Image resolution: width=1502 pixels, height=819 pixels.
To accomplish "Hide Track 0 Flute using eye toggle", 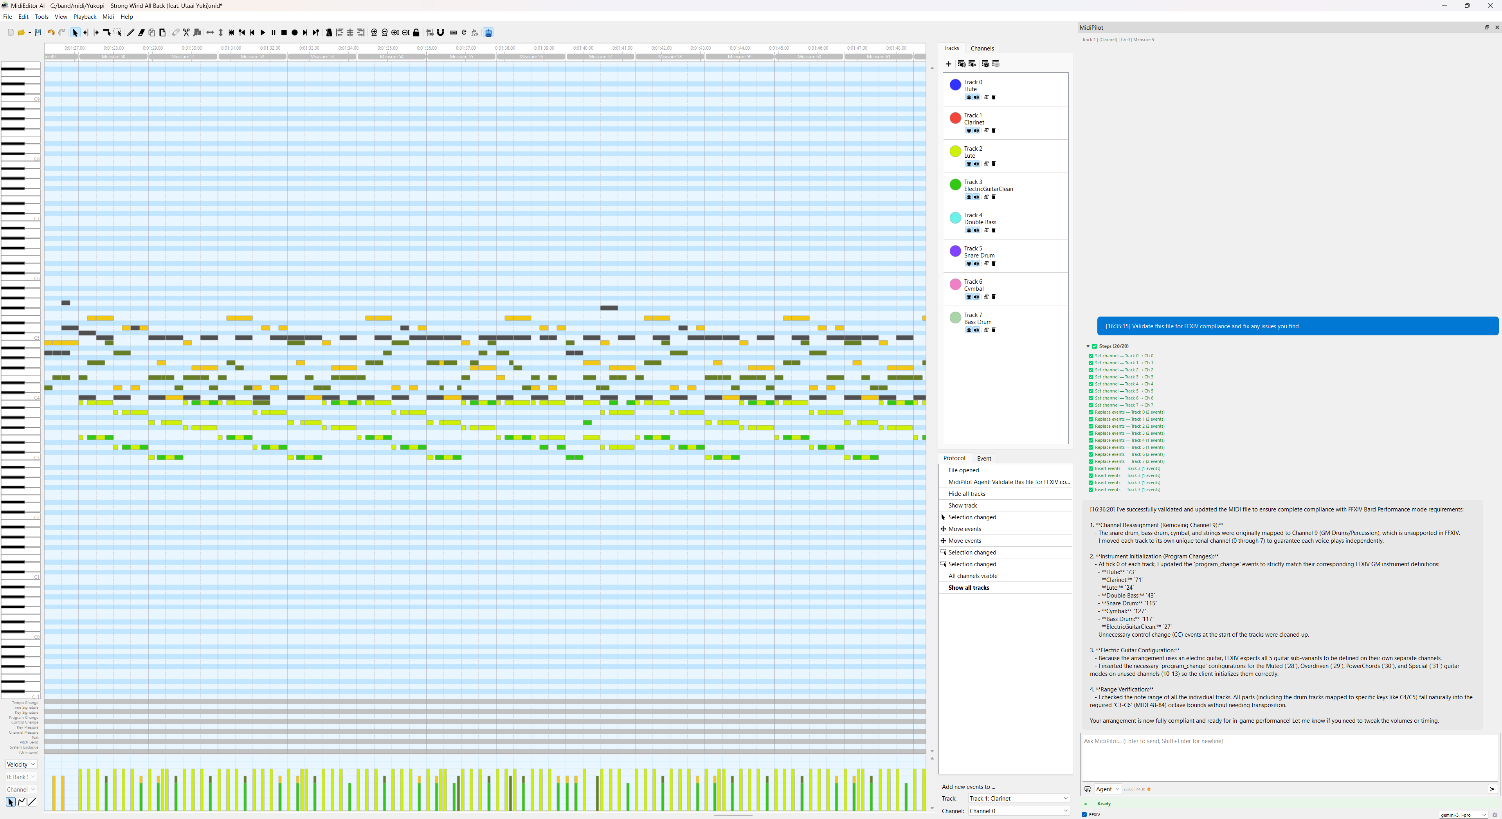I will (x=969, y=97).
